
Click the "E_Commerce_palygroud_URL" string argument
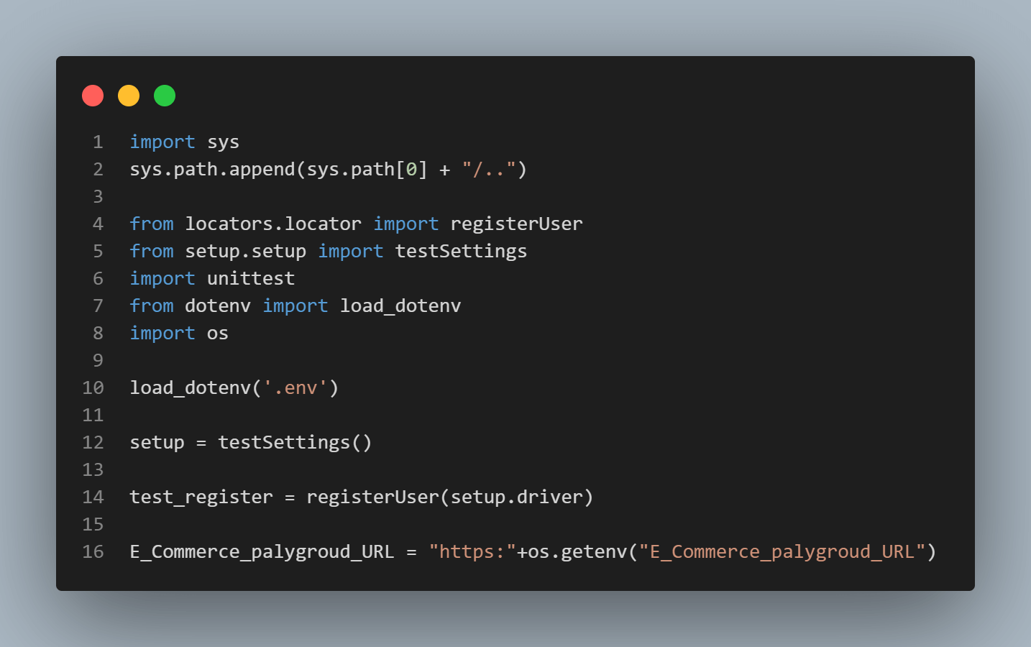pyautogui.click(x=782, y=552)
